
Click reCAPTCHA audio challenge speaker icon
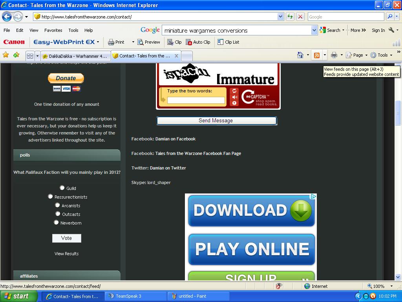[x=234, y=97]
